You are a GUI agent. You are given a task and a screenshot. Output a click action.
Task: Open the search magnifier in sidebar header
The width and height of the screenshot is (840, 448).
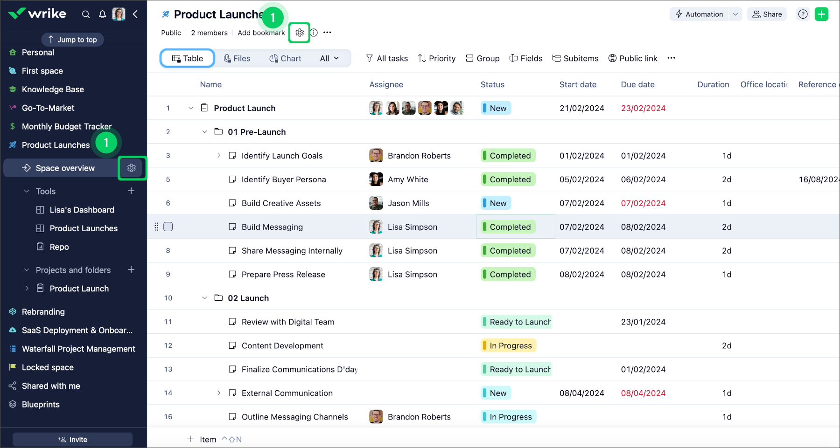tap(86, 14)
